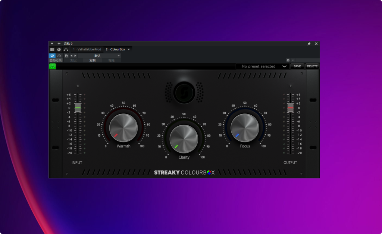The image size is (382, 234).
Task: Expand the small arrow beside the gear
Action: point(293,60)
